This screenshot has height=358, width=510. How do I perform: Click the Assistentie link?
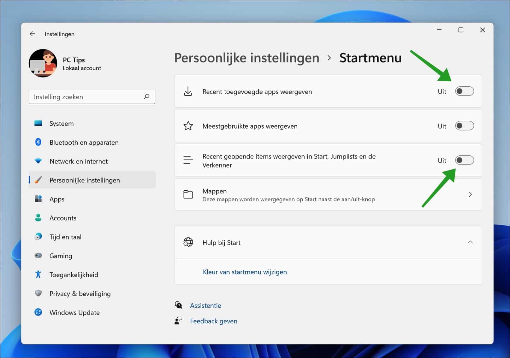coord(205,305)
